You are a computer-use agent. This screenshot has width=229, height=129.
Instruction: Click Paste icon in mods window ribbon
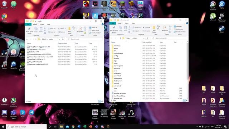point(41,30)
